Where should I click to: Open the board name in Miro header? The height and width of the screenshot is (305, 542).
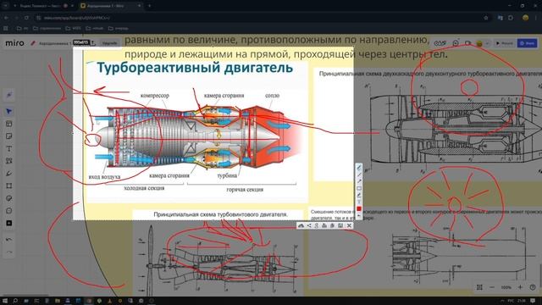click(54, 43)
